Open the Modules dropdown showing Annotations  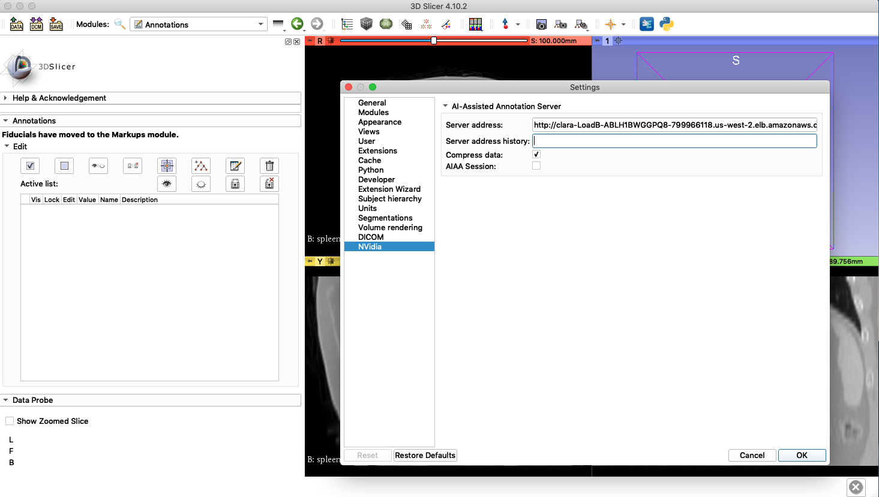click(199, 24)
